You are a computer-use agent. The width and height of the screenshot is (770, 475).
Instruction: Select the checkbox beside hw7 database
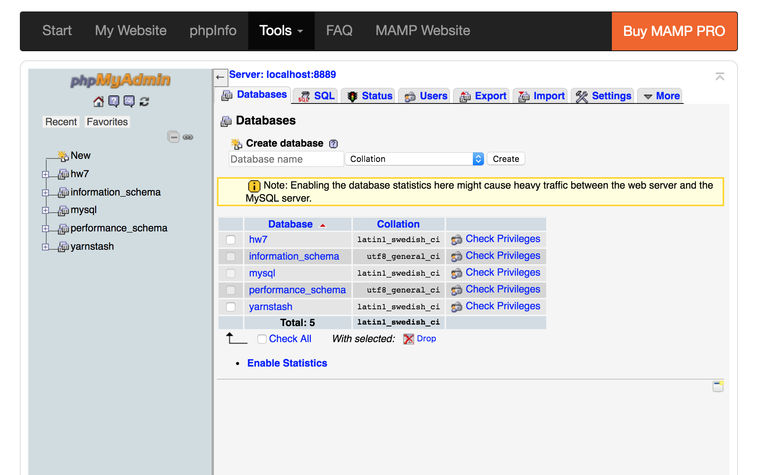[x=231, y=239]
